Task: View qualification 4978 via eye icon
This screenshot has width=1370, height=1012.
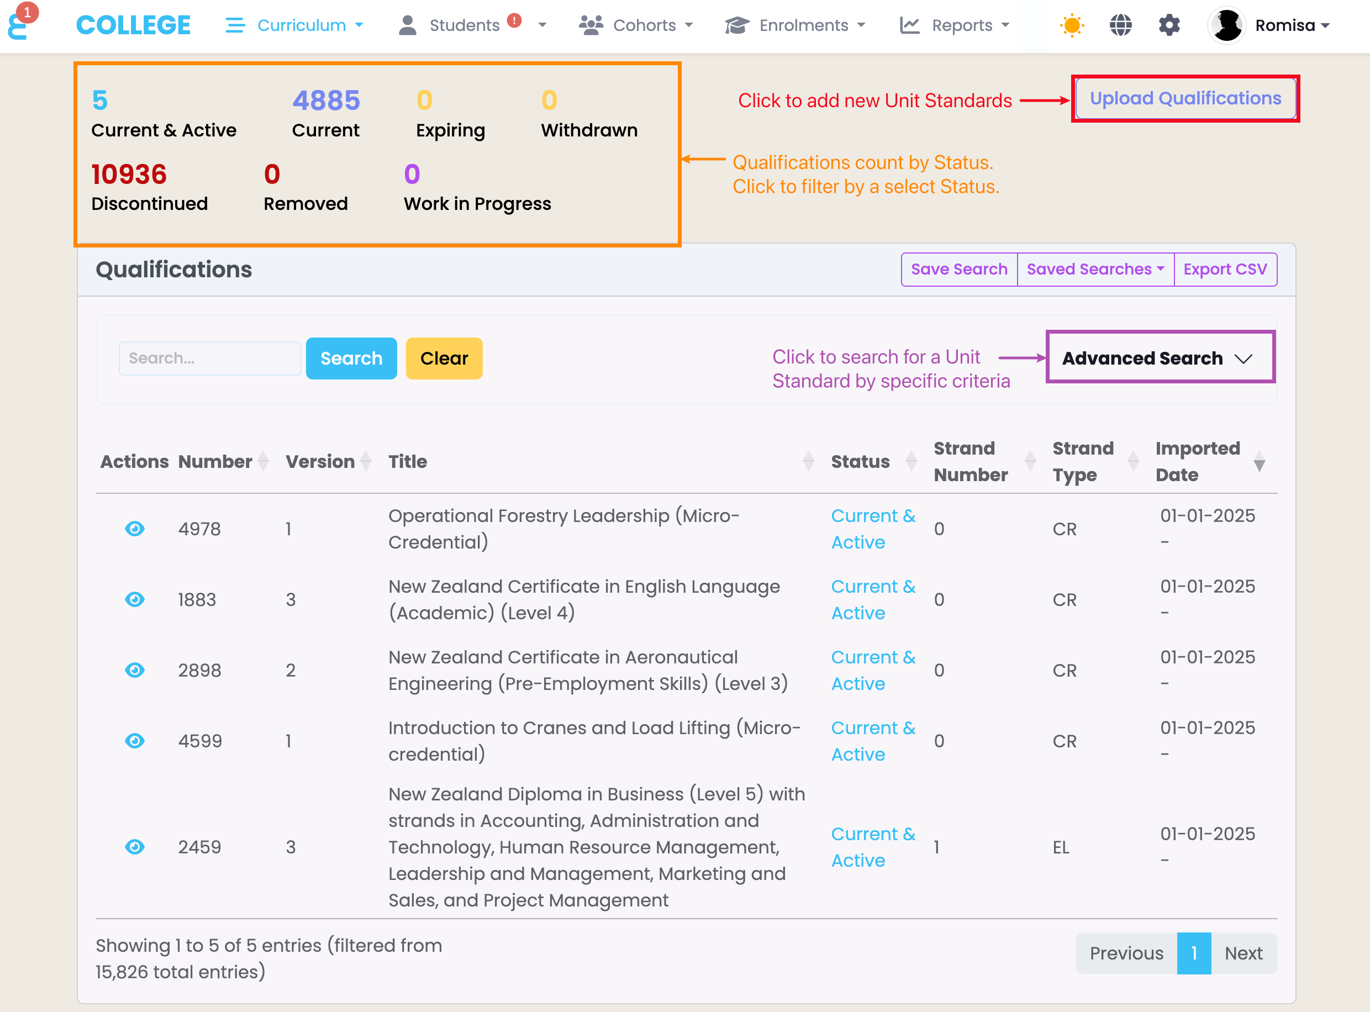Action: (x=135, y=528)
